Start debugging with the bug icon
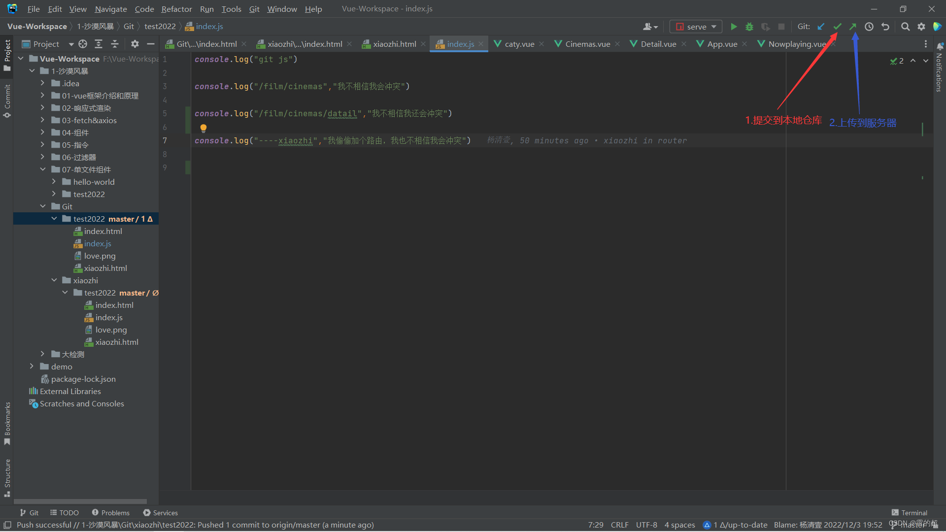946x532 pixels. pyautogui.click(x=749, y=27)
